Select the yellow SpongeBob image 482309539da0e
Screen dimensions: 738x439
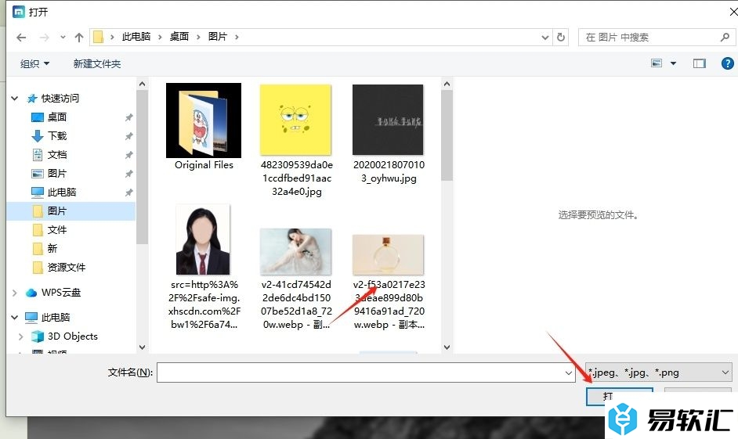(x=295, y=120)
